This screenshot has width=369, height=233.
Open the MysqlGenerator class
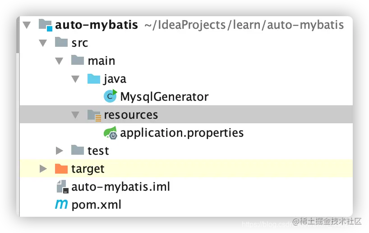[x=164, y=97]
